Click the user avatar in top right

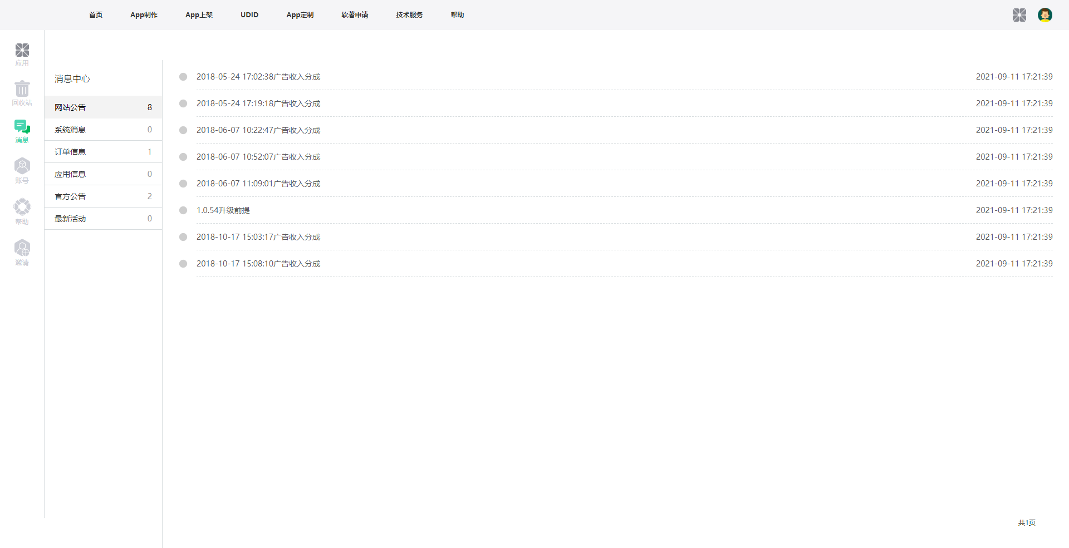(1045, 15)
